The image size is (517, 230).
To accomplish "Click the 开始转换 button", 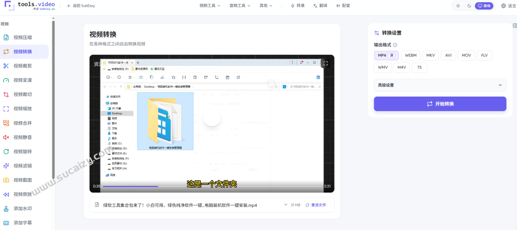I will tap(440, 104).
